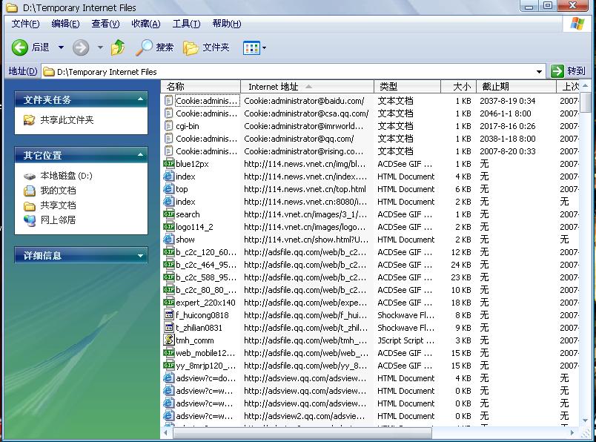Collapse the 其它位置 panel
Image resolution: width=596 pixels, height=442 pixels.
[x=140, y=155]
